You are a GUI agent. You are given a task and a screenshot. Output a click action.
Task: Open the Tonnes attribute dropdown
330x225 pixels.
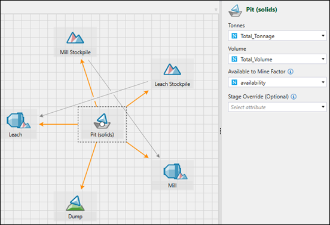[277, 36]
